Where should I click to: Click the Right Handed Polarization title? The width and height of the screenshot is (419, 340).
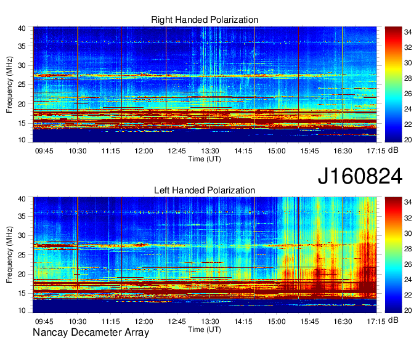tap(205, 20)
